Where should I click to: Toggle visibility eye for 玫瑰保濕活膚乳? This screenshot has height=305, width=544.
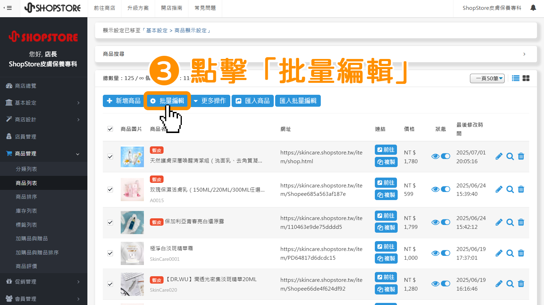pyautogui.click(x=436, y=190)
